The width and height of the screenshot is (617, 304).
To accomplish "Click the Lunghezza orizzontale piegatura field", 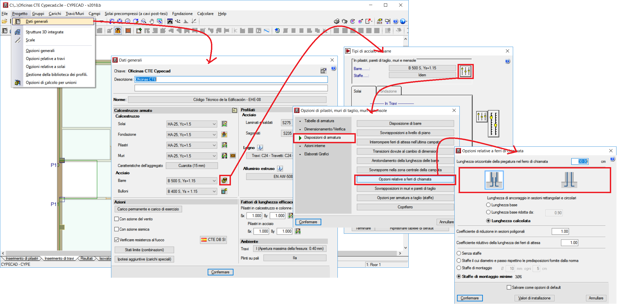I will [580, 161].
